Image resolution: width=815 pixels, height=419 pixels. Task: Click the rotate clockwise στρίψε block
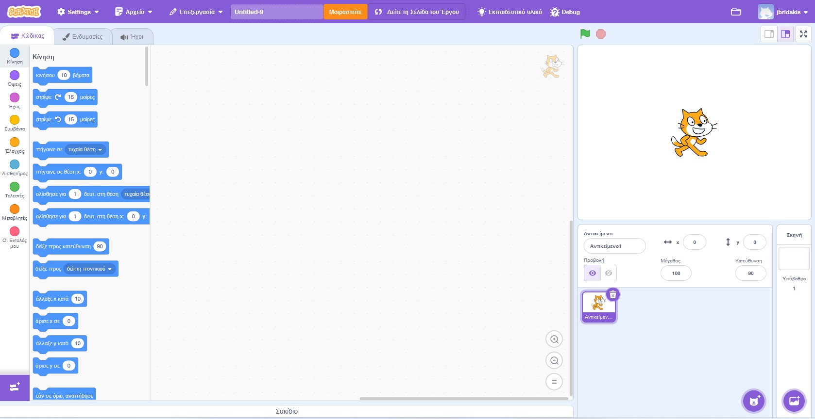(x=65, y=97)
